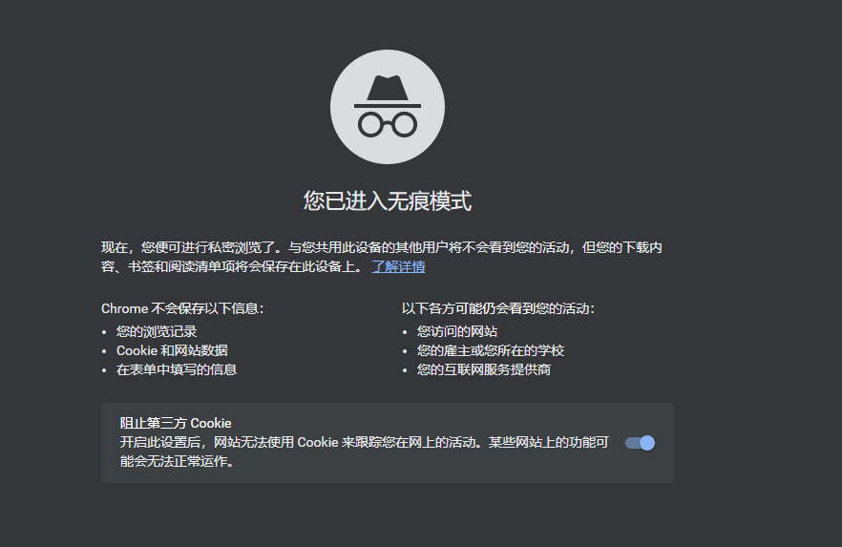
Task: Select the 在表单中填写的信息 list item
Action: pyautogui.click(x=177, y=369)
